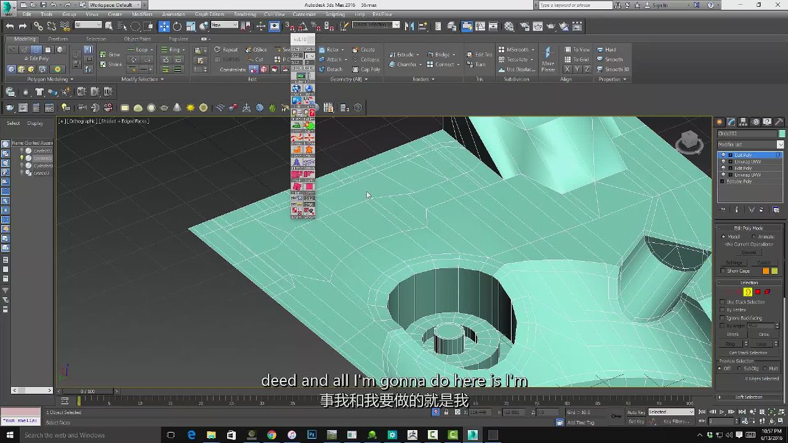Activate the Select and Scale tool
The image size is (788, 443).
point(191,26)
